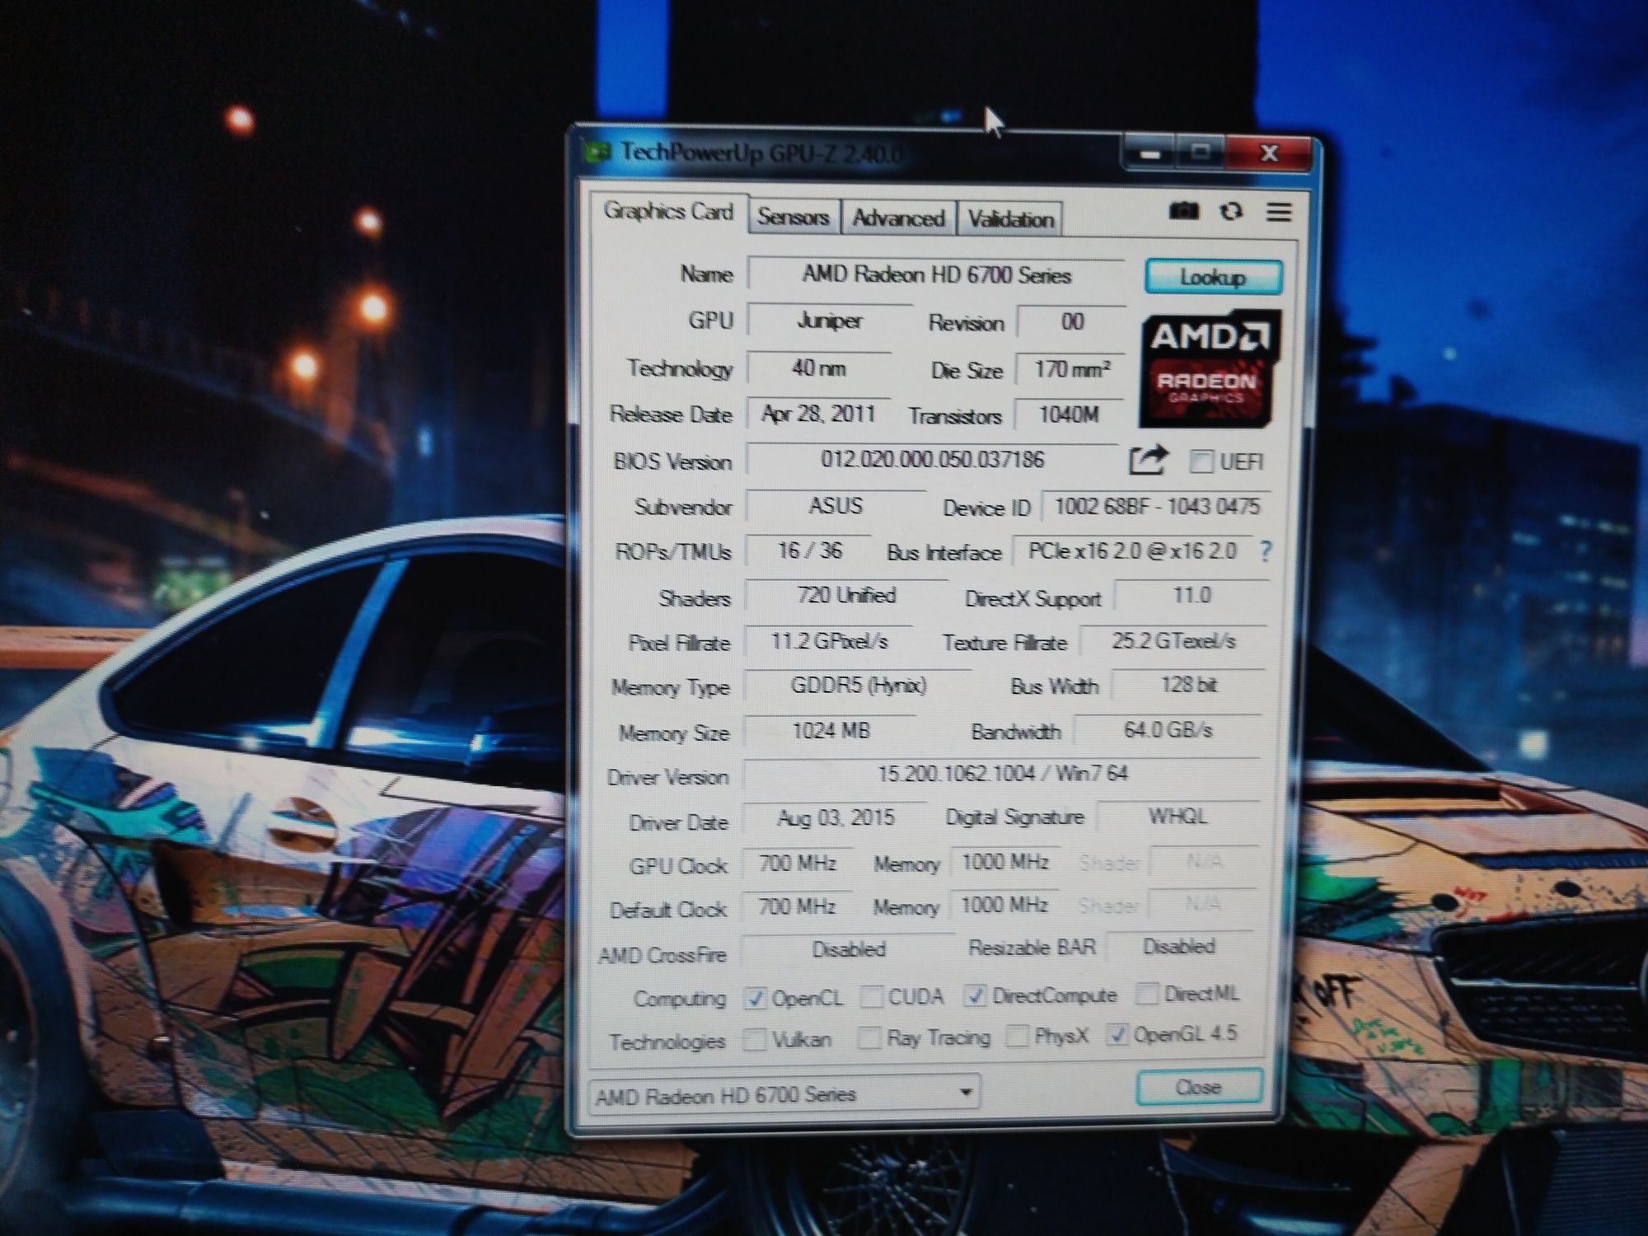1648x1236 pixels.
Task: Select the Graphics Card tab
Action: [668, 212]
